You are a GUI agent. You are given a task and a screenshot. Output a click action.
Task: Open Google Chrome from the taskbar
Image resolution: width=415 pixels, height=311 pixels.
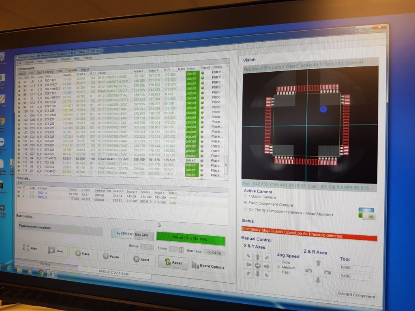41,273
